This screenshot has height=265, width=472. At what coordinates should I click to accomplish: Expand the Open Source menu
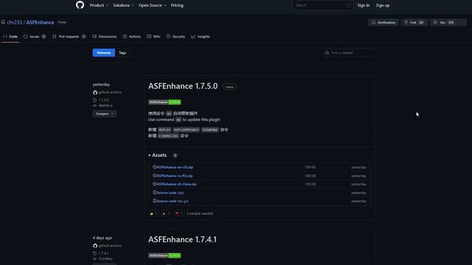coord(152,5)
